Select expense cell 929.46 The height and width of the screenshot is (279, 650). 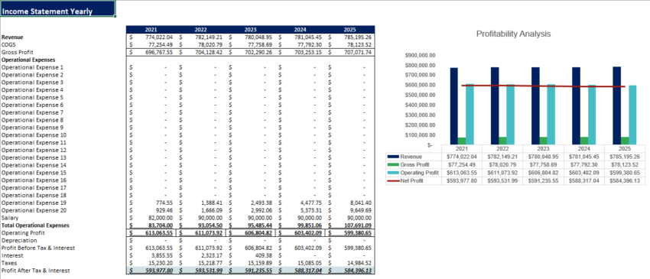pos(151,210)
